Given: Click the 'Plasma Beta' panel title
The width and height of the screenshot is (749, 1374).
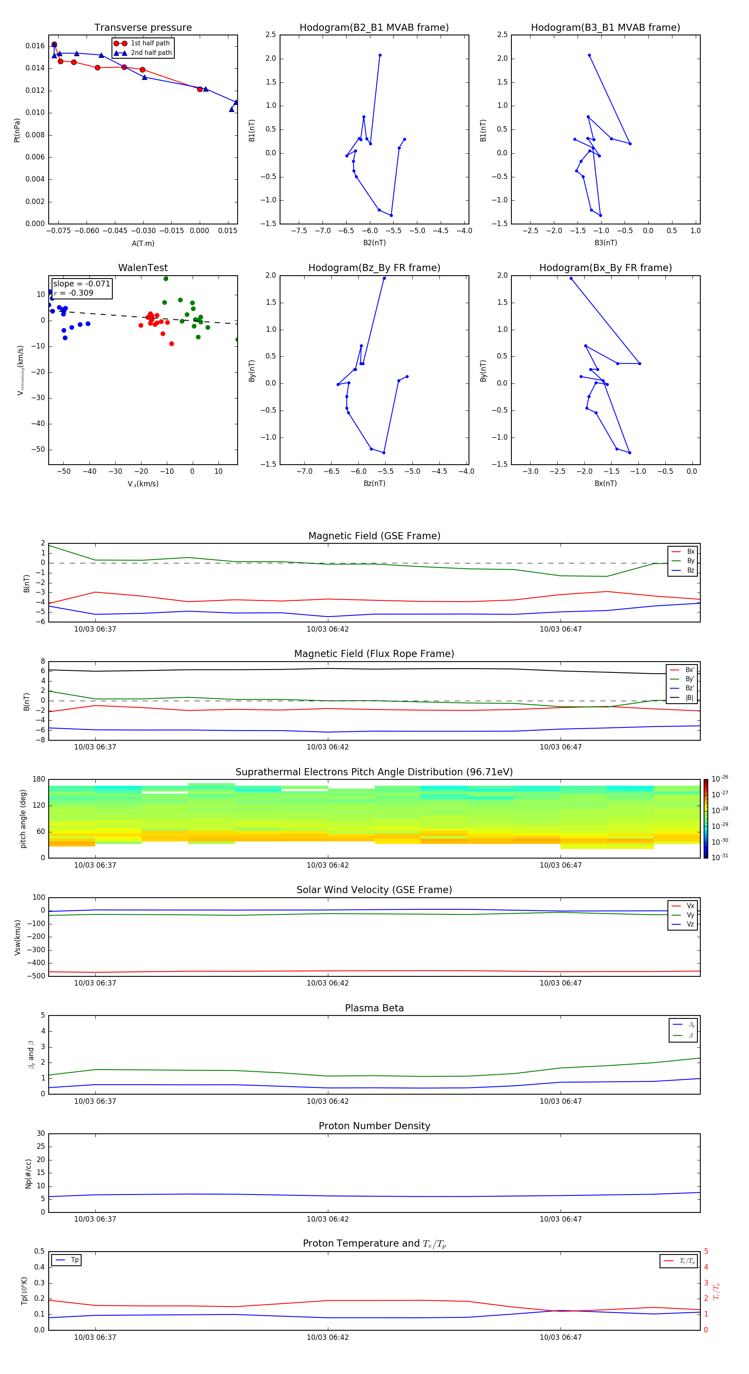Looking at the screenshot, I should tap(374, 1008).
